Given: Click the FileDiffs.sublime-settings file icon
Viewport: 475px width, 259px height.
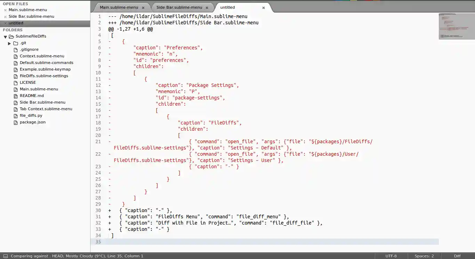Looking at the screenshot, I should tap(16, 76).
